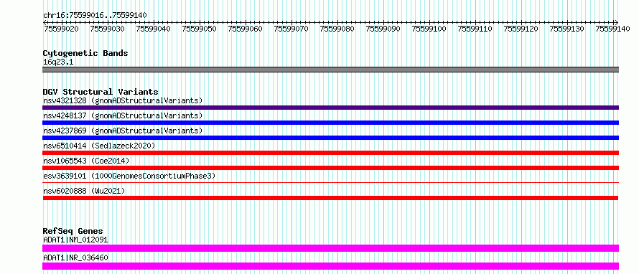Click ruler position 75599140
This screenshot has width=639, height=274.
point(613,29)
